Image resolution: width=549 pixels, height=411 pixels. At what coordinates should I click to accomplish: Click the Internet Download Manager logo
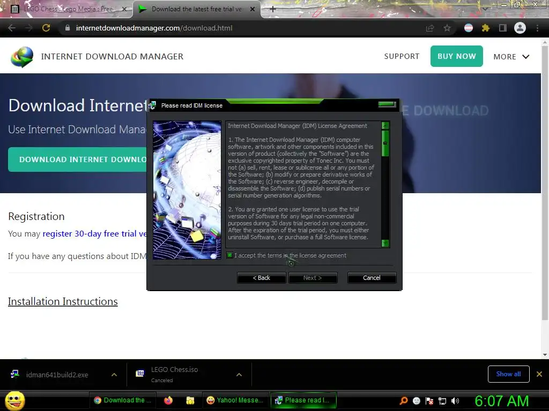tap(21, 57)
